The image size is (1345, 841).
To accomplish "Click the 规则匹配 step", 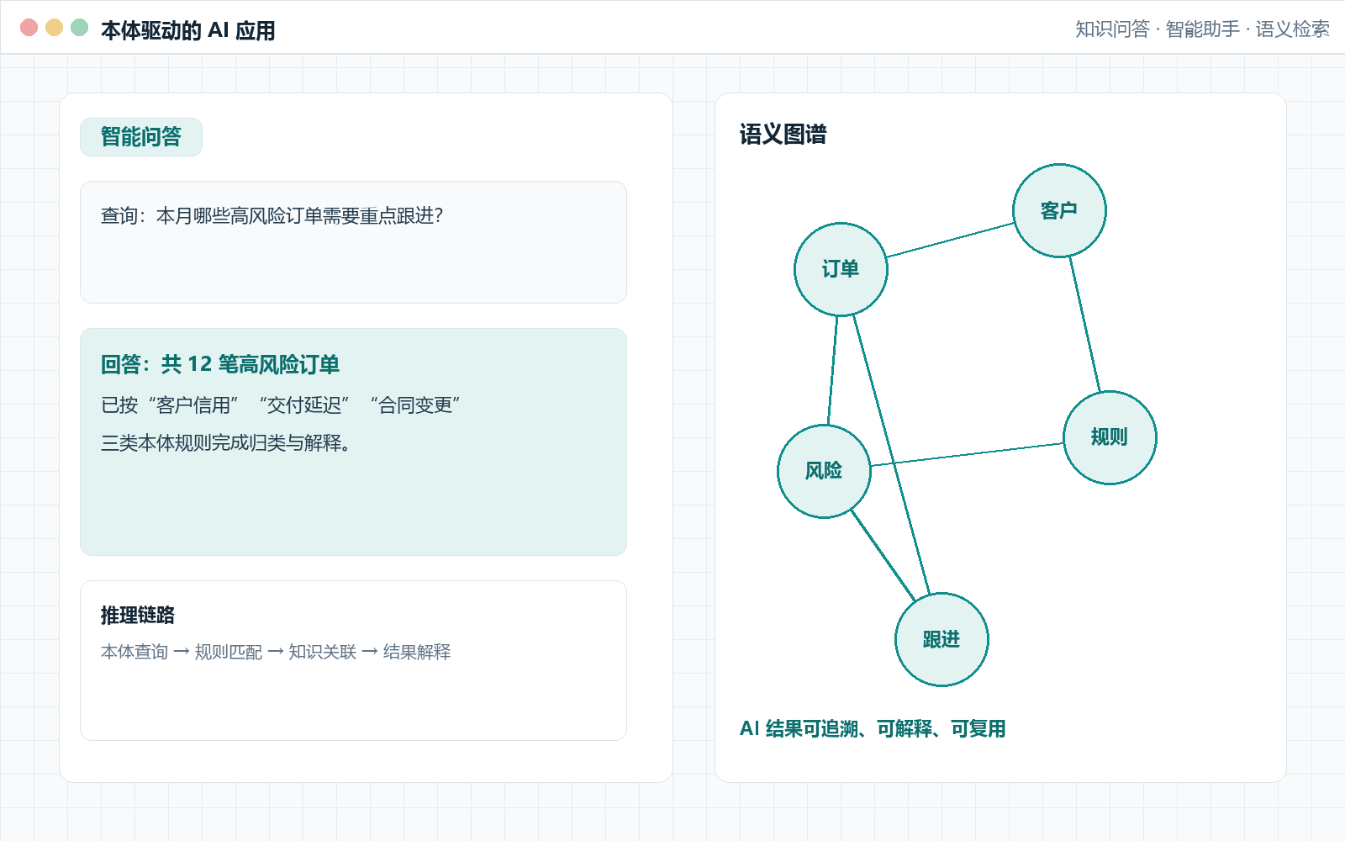I will click(229, 652).
